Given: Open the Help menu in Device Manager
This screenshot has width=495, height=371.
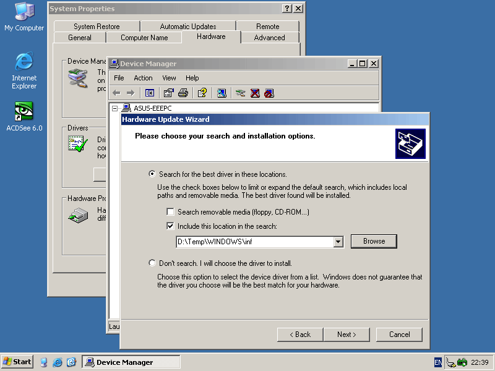Looking at the screenshot, I should (x=192, y=78).
